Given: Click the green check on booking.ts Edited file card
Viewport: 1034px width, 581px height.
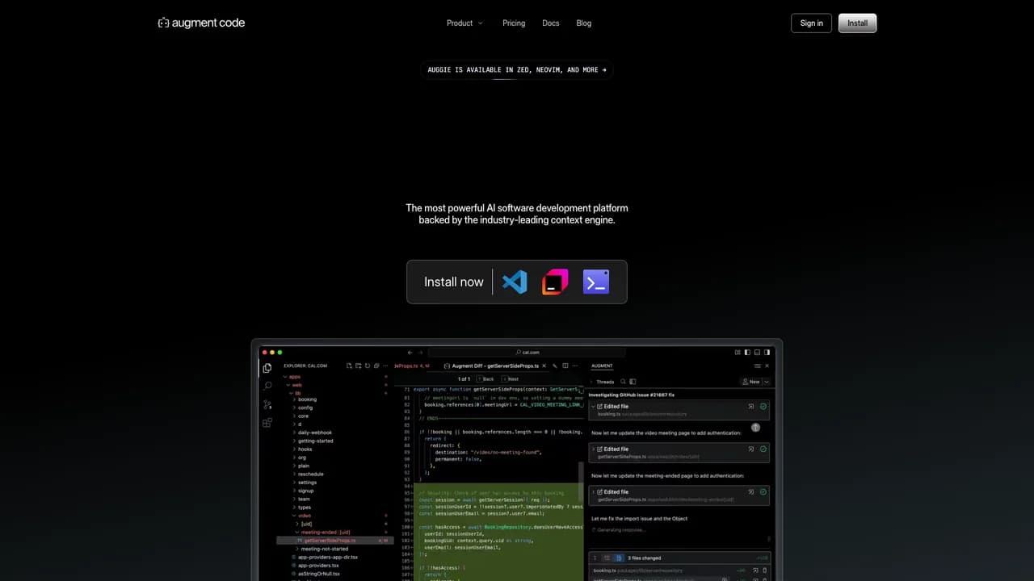Looking at the screenshot, I should 763,407.
